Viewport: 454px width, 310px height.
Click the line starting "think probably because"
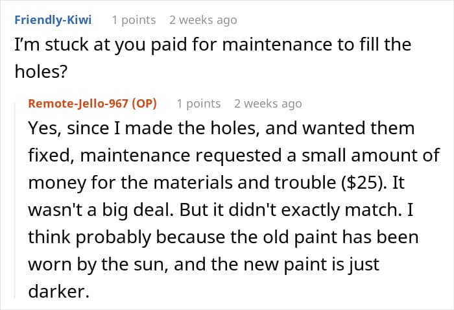(223, 237)
